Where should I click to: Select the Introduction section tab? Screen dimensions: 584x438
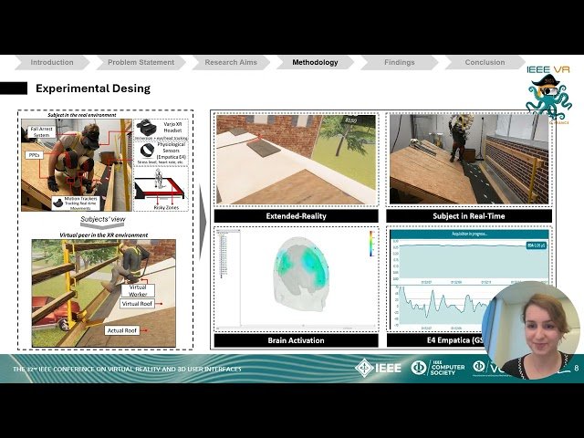[52, 63]
